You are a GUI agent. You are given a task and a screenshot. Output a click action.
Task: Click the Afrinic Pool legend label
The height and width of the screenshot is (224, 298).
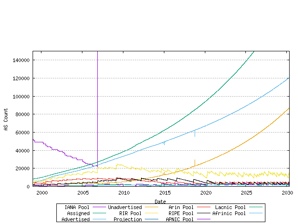click(x=229, y=213)
